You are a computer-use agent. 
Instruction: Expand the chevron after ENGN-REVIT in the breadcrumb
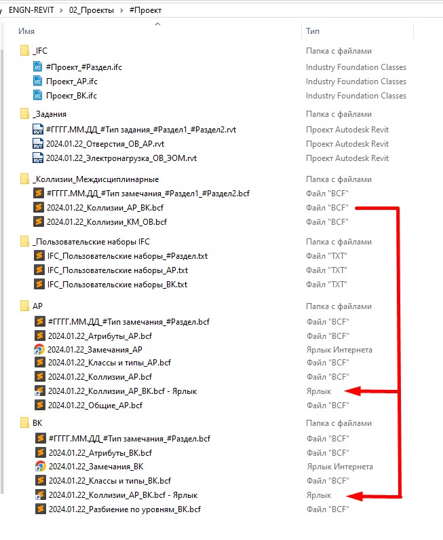61,10
